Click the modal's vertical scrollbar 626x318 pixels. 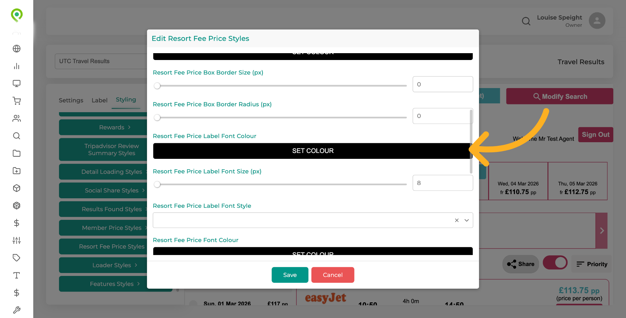471,142
